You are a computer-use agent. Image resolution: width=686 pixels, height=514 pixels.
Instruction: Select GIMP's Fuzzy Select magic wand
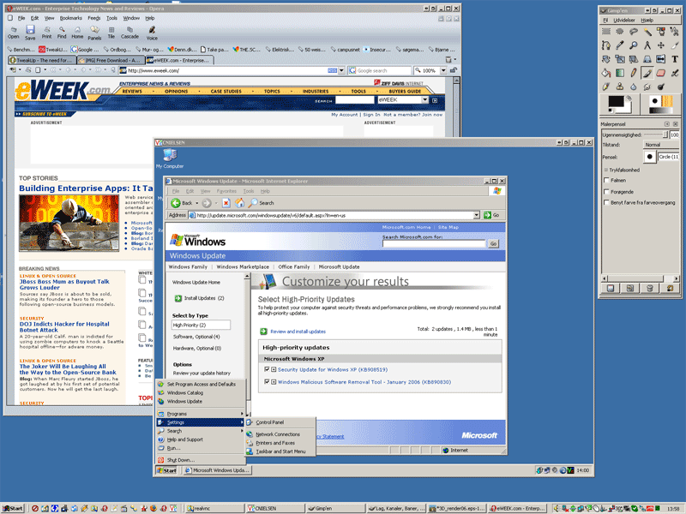click(x=647, y=32)
